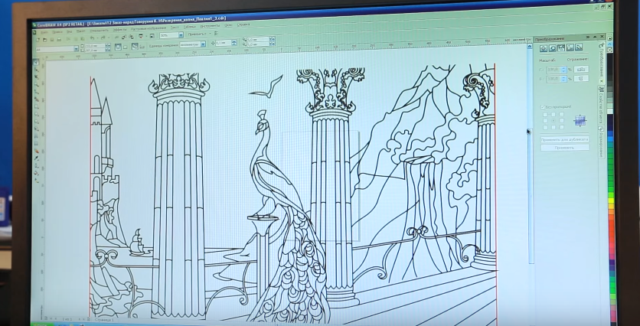Click the Apply to Duplicate button
Image resolution: width=640 pixels, height=326 pixels.
click(x=564, y=139)
